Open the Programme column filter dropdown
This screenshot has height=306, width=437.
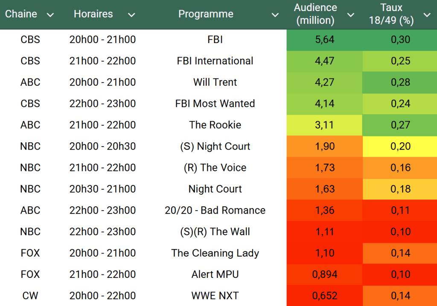(275, 15)
